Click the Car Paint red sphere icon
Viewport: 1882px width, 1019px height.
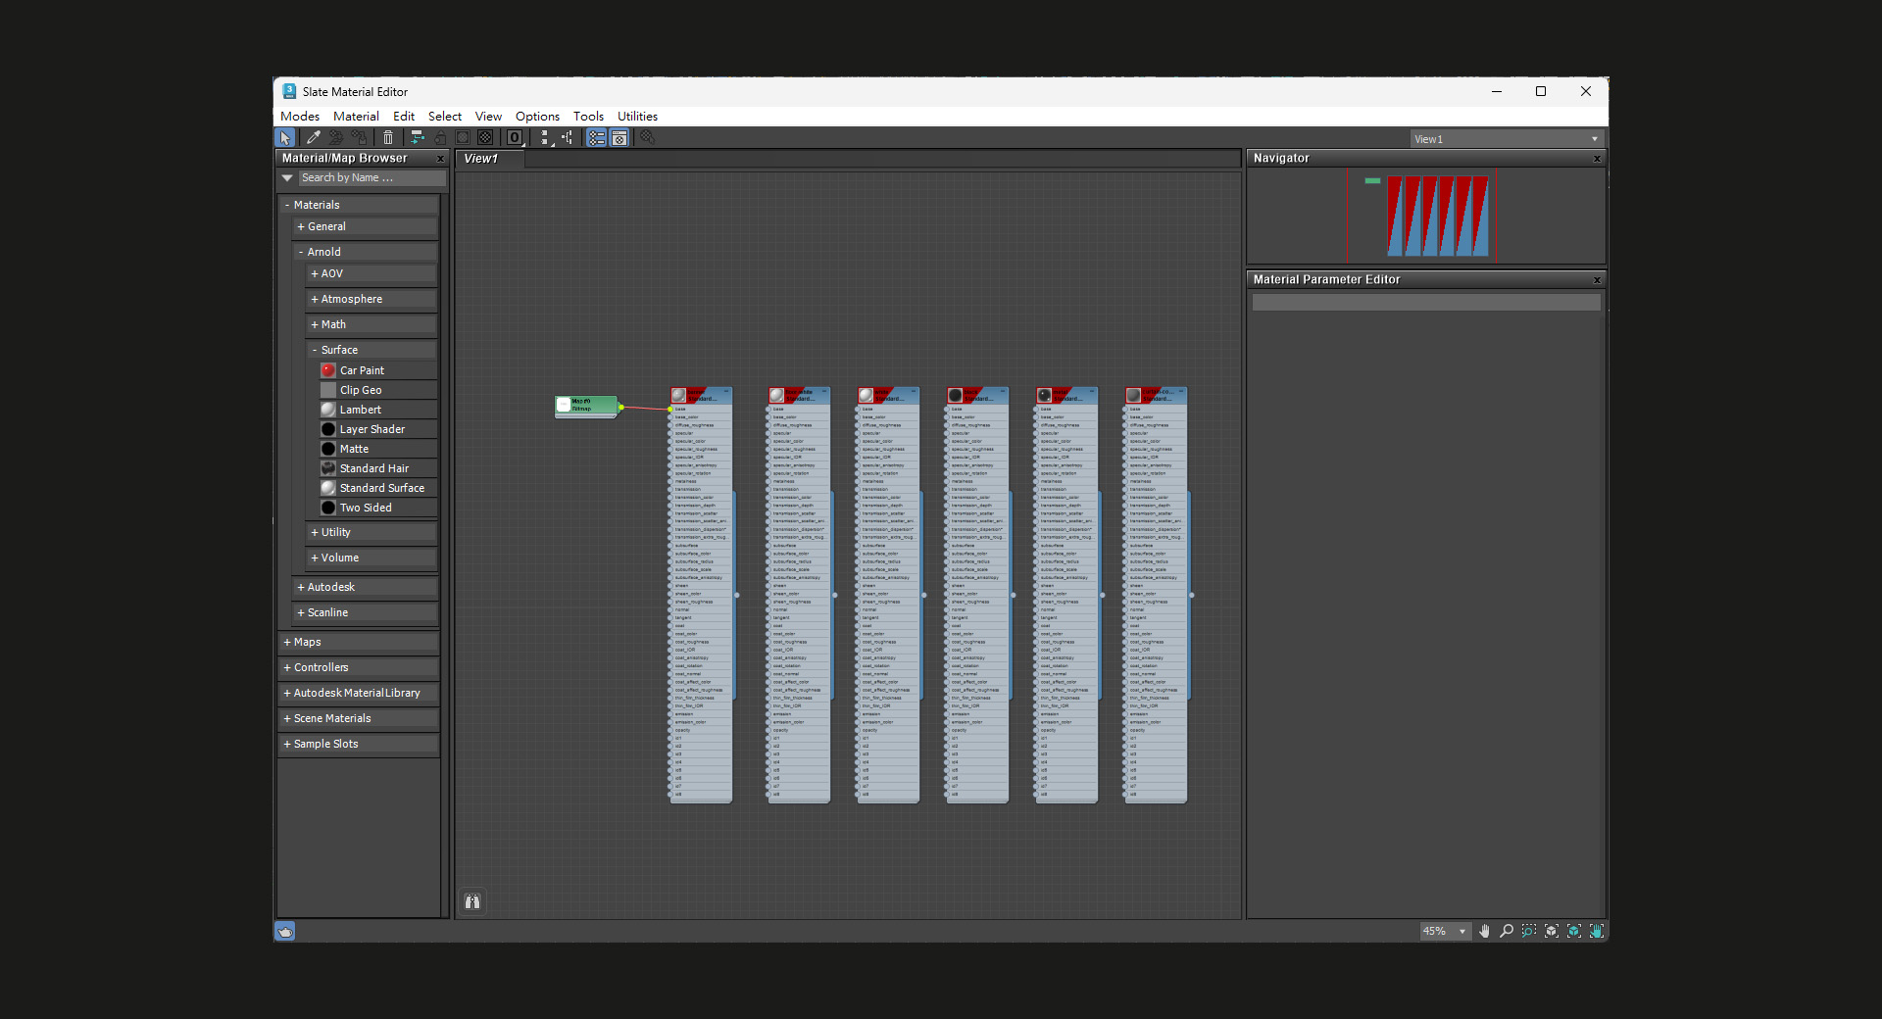pyautogui.click(x=328, y=370)
